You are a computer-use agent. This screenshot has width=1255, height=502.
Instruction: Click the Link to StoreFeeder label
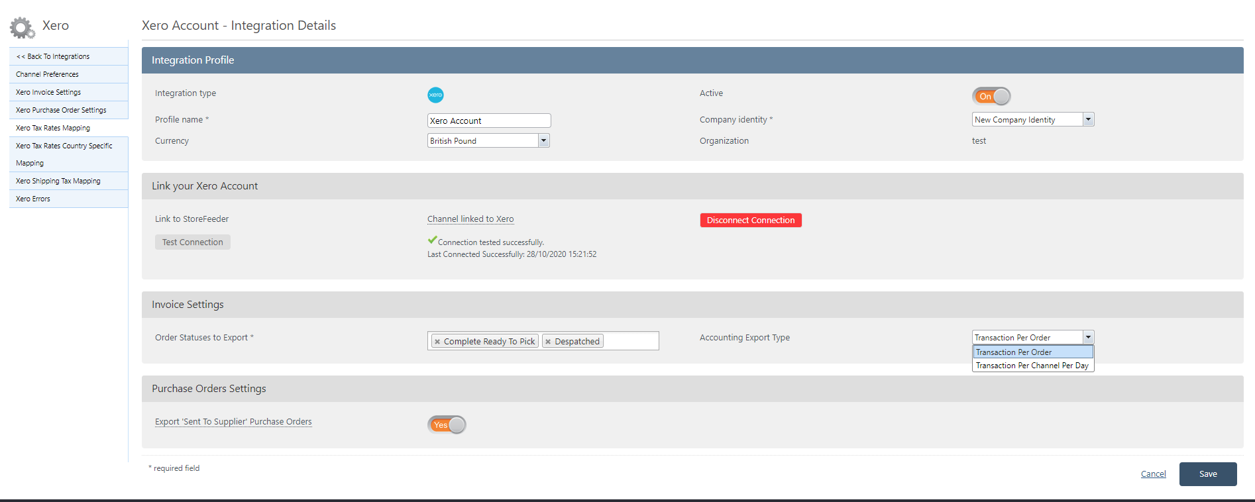pos(191,219)
